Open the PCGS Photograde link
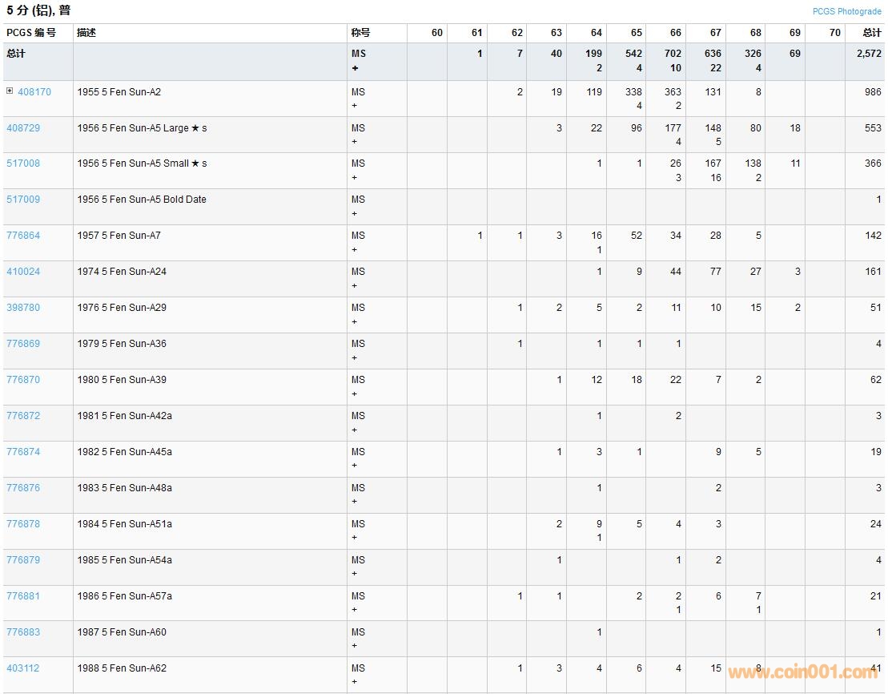The height and width of the screenshot is (694, 888). (846, 11)
